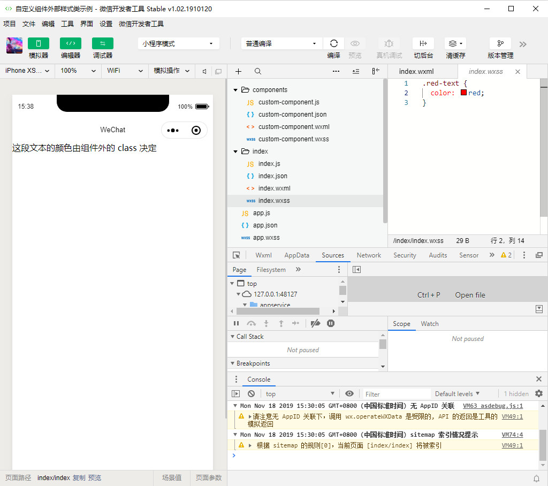Click the file tree collapse-all list icon
Screen dimensions: 548x486
(356, 71)
